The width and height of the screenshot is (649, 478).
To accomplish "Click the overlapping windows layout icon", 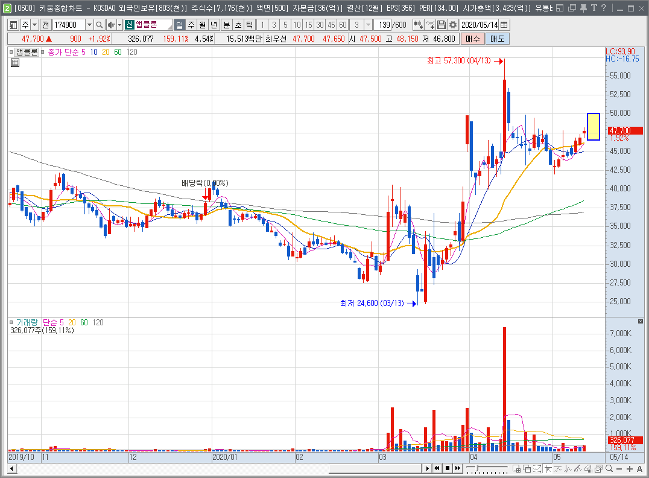I will coord(527,468).
